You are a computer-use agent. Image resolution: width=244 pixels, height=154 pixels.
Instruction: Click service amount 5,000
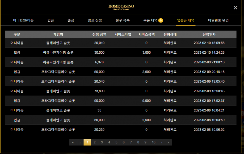coord(146,101)
